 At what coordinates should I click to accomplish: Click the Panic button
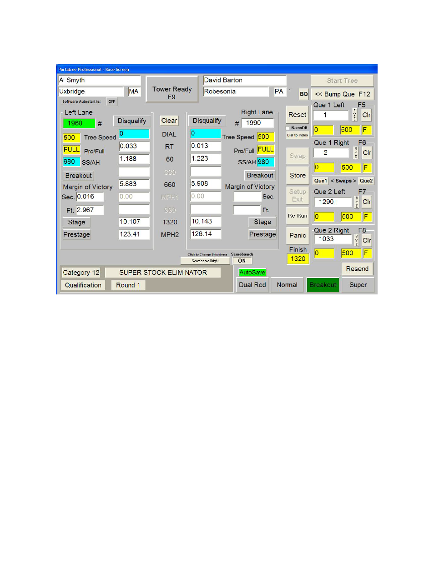[x=298, y=235]
